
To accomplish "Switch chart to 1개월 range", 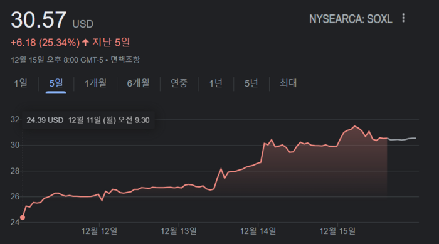I will click(95, 83).
